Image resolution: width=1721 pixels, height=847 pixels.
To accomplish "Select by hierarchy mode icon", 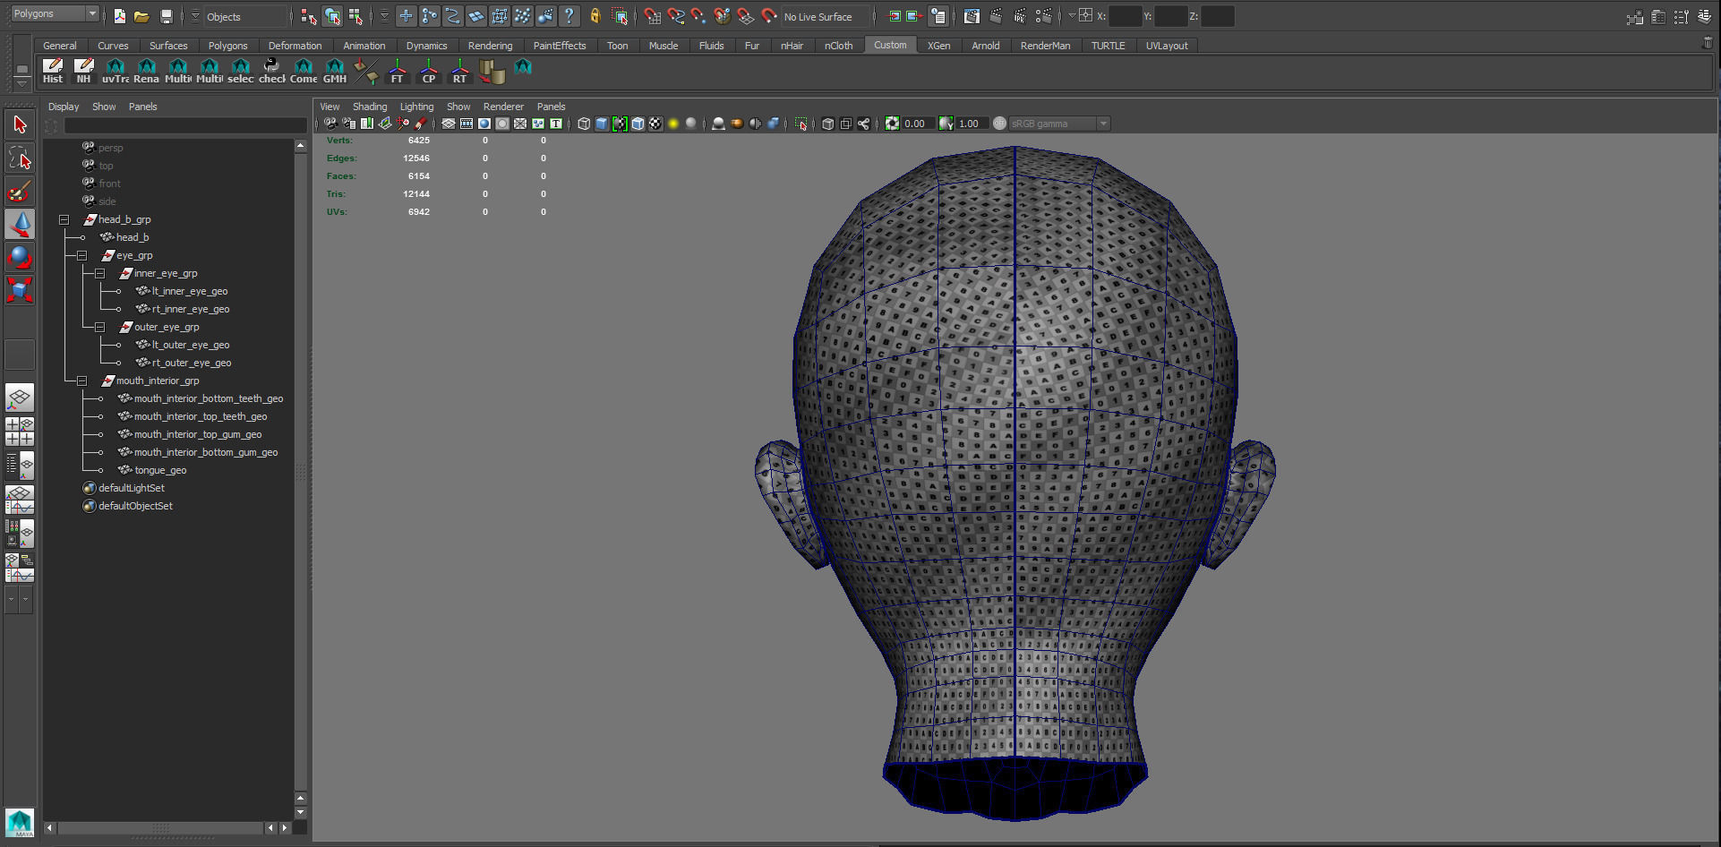I will point(309,16).
